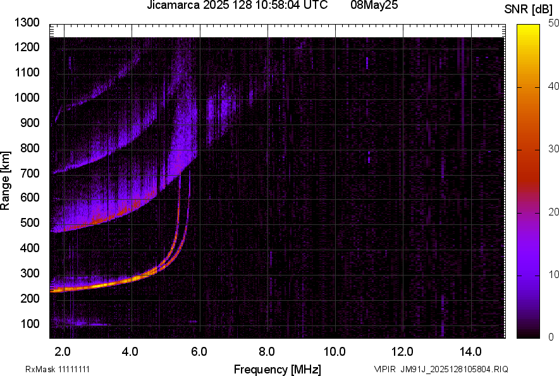
Task: Click frequency tick label 10.0
Action: (x=335, y=352)
